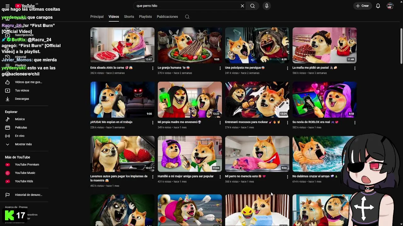Play 'Su novia de ROBLOX era real' thumbnail
The image size is (403, 226).
tap(325, 100)
